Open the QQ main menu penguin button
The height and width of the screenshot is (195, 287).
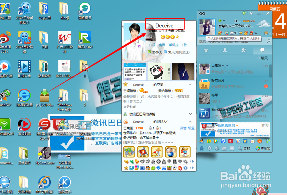[202, 148]
